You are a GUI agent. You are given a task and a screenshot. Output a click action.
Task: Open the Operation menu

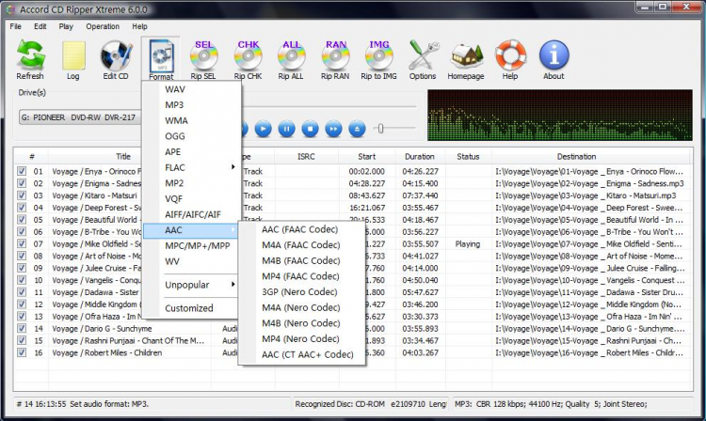103,26
